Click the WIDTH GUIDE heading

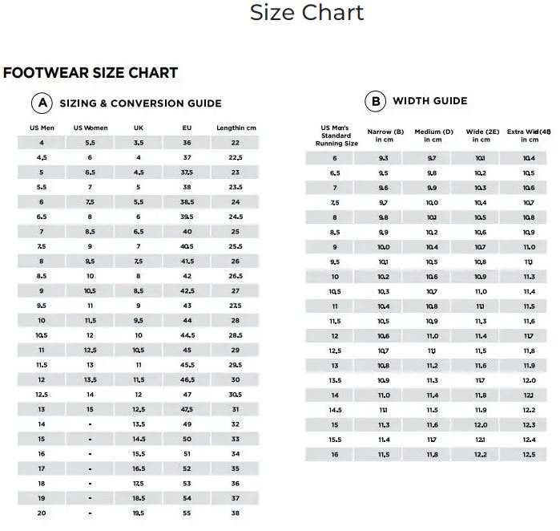pos(429,101)
